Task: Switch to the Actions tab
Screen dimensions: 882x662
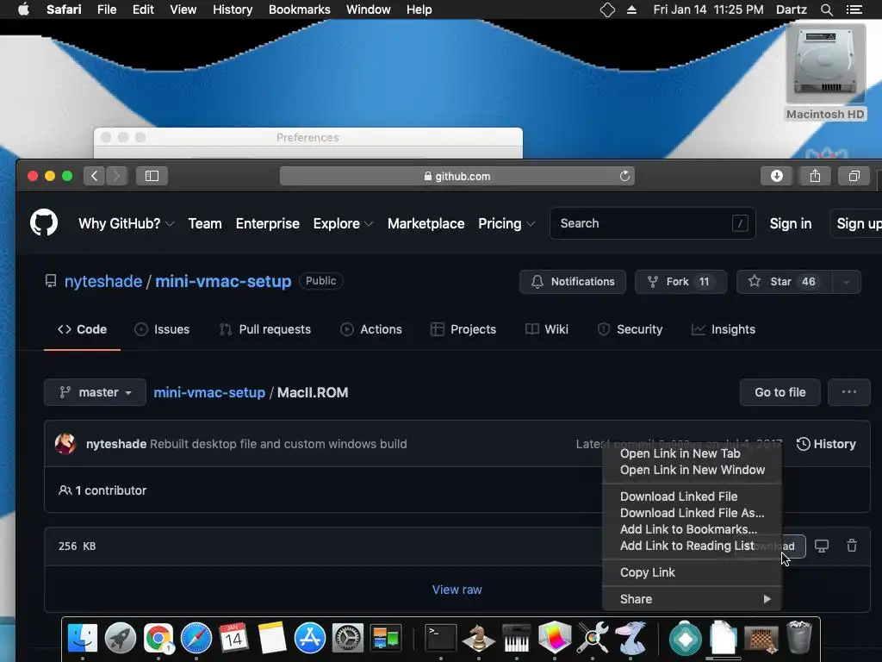Action: coord(371,329)
